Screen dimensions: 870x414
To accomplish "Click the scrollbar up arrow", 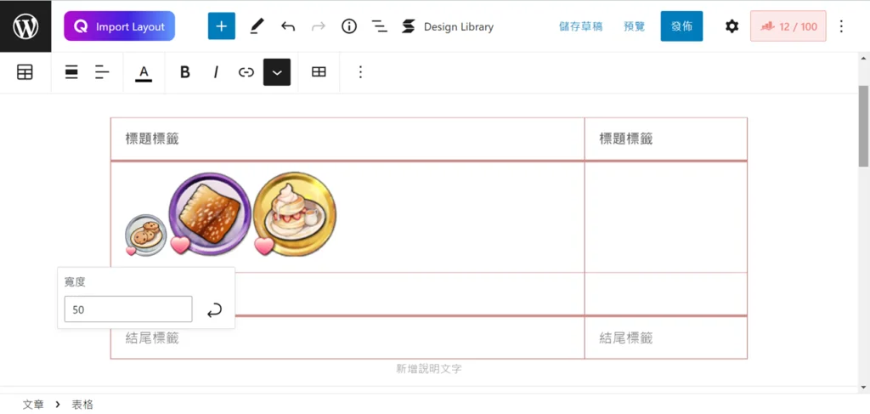I will click(x=863, y=58).
